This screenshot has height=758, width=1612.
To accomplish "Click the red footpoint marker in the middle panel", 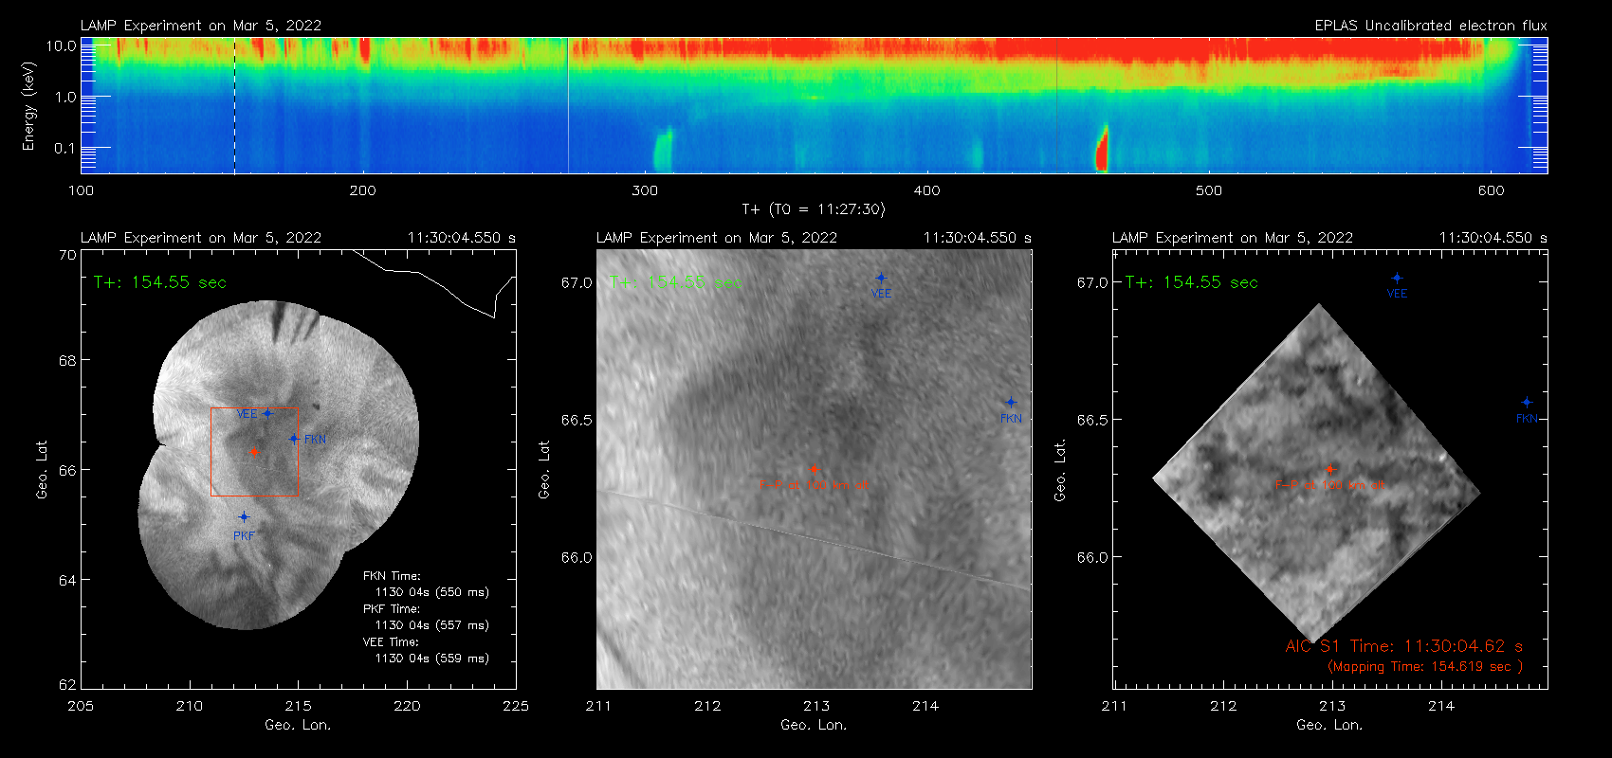I will (814, 469).
